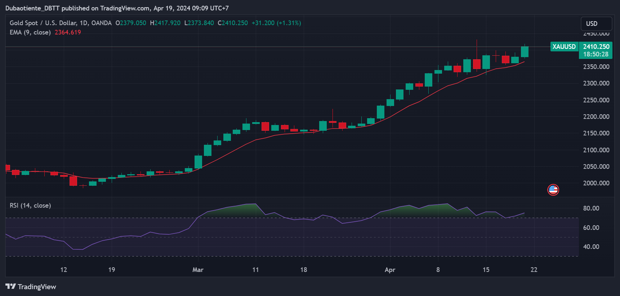Screen dimensions: 620x296
Task: Click the 2350.000 price axis label
Action: click(x=596, y=67)
